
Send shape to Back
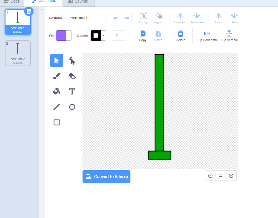234,18
